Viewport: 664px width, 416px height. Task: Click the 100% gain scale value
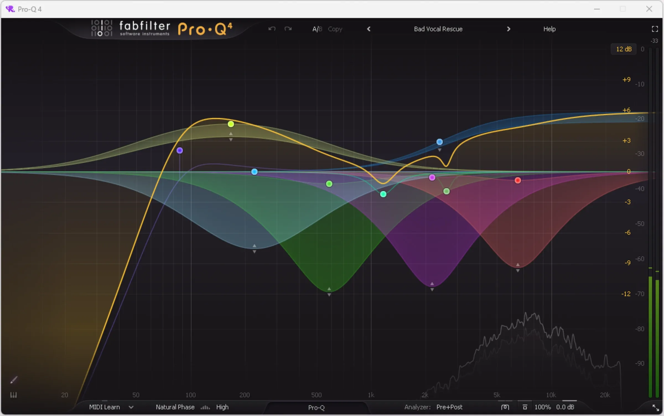pos(543,407)
